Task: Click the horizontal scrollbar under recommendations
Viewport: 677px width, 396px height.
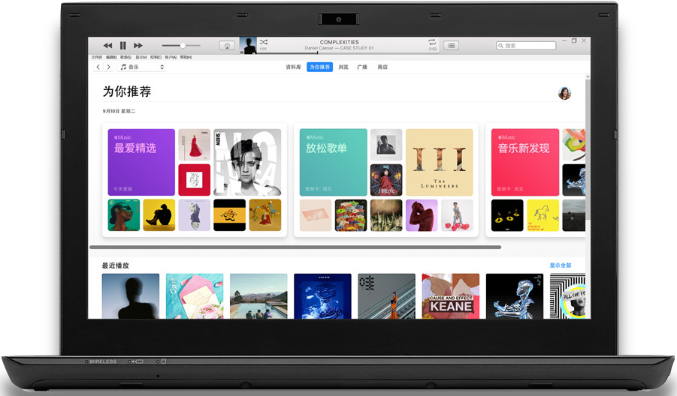Action: 295,247
